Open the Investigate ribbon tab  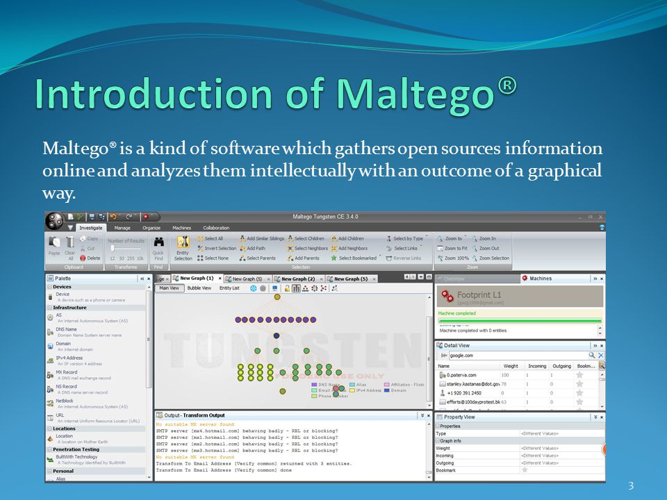coord(90,228)
